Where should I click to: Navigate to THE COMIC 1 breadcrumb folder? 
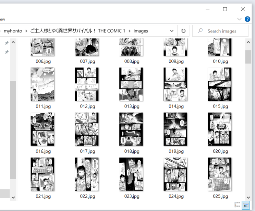click(x=77, y=31)
